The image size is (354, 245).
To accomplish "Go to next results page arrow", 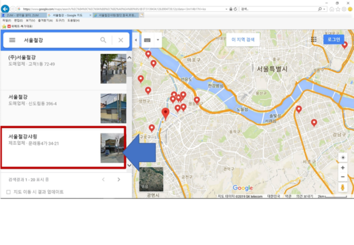I will tap(119, 180).
